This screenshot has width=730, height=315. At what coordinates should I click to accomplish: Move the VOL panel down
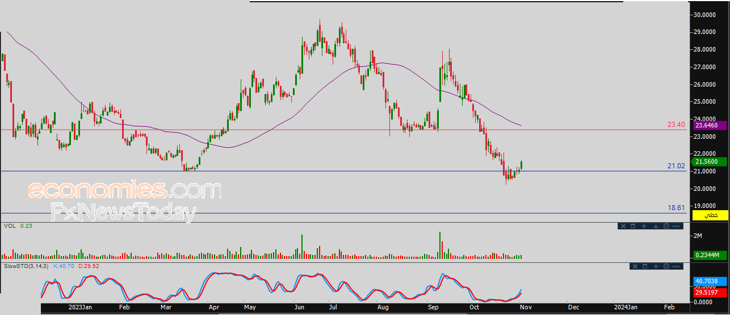656,226
